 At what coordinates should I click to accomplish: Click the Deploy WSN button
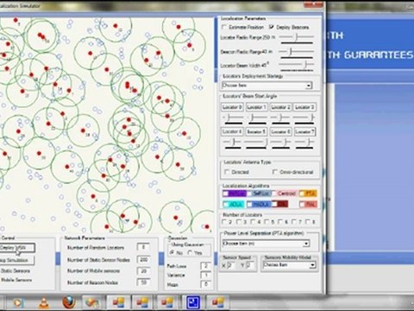click(x=16, y=248)
